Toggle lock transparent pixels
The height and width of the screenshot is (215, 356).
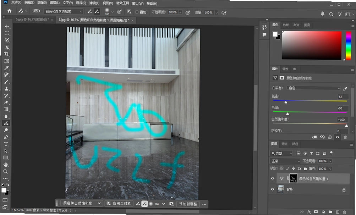[x=282, y=169]
